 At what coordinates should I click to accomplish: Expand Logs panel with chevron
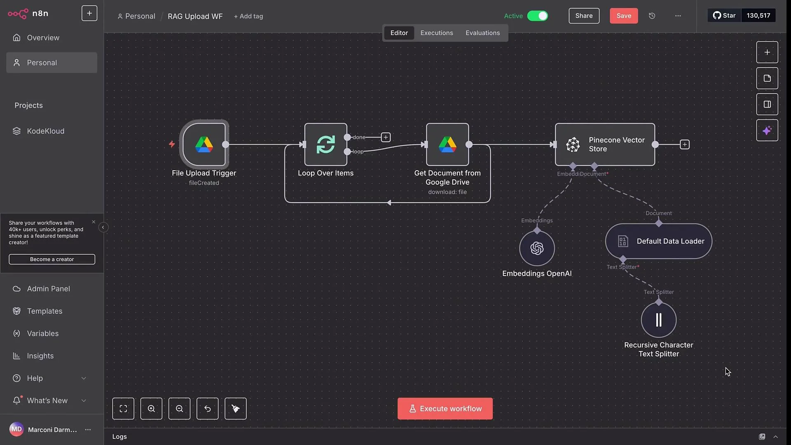[775, 437]
